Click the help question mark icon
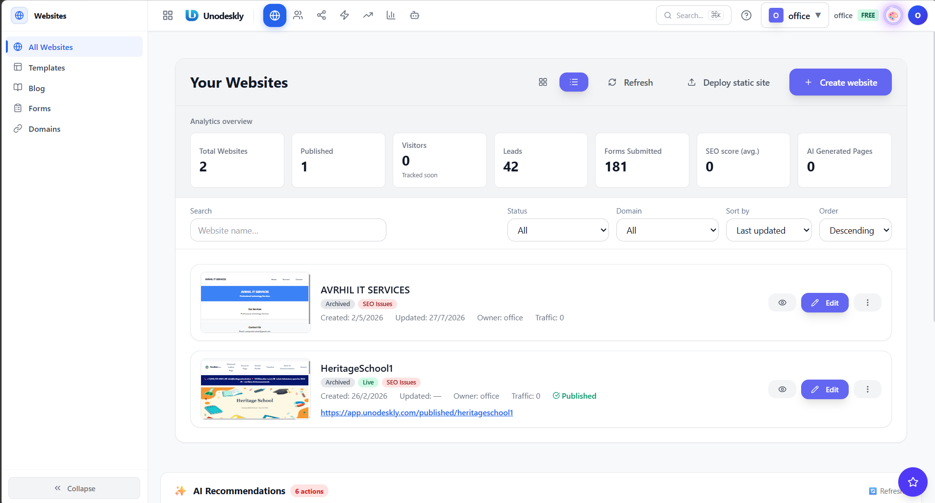 click(746, 16)
